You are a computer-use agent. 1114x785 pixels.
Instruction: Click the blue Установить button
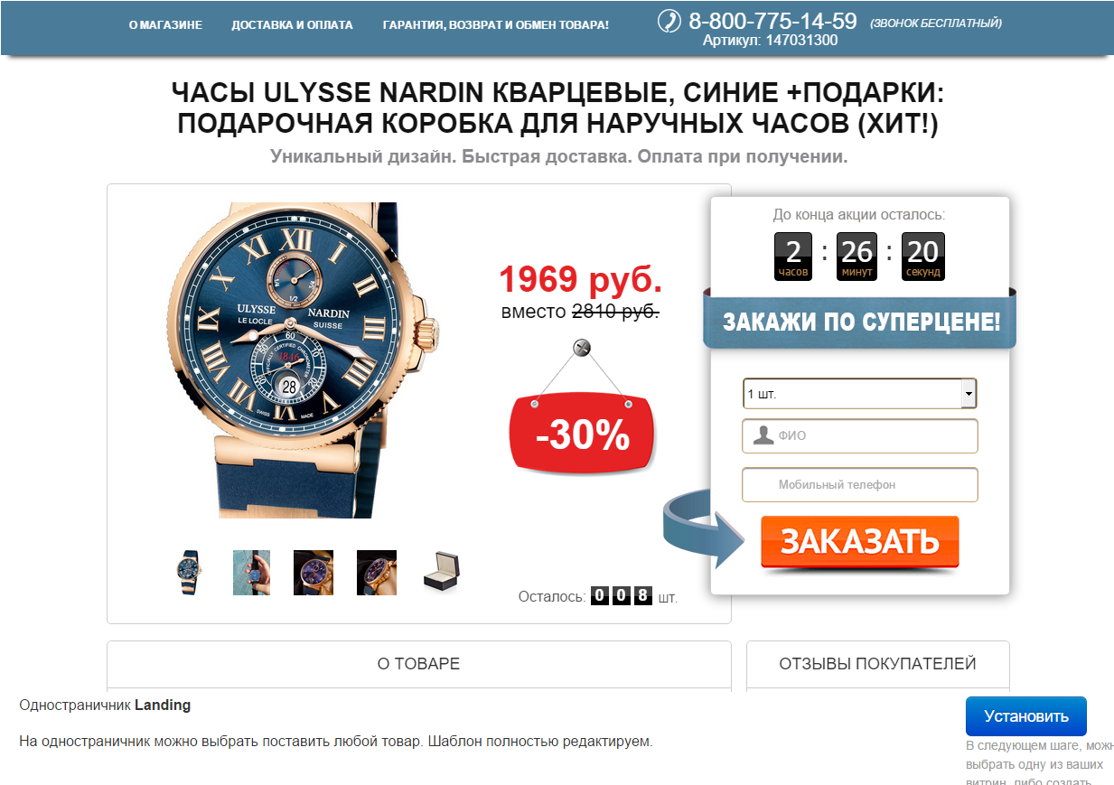tap(1025, 716)
